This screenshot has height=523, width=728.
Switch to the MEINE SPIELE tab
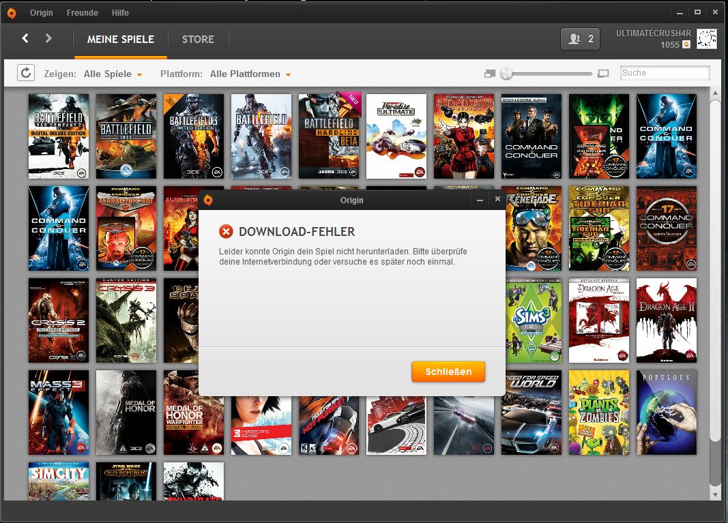pos(121,40)
